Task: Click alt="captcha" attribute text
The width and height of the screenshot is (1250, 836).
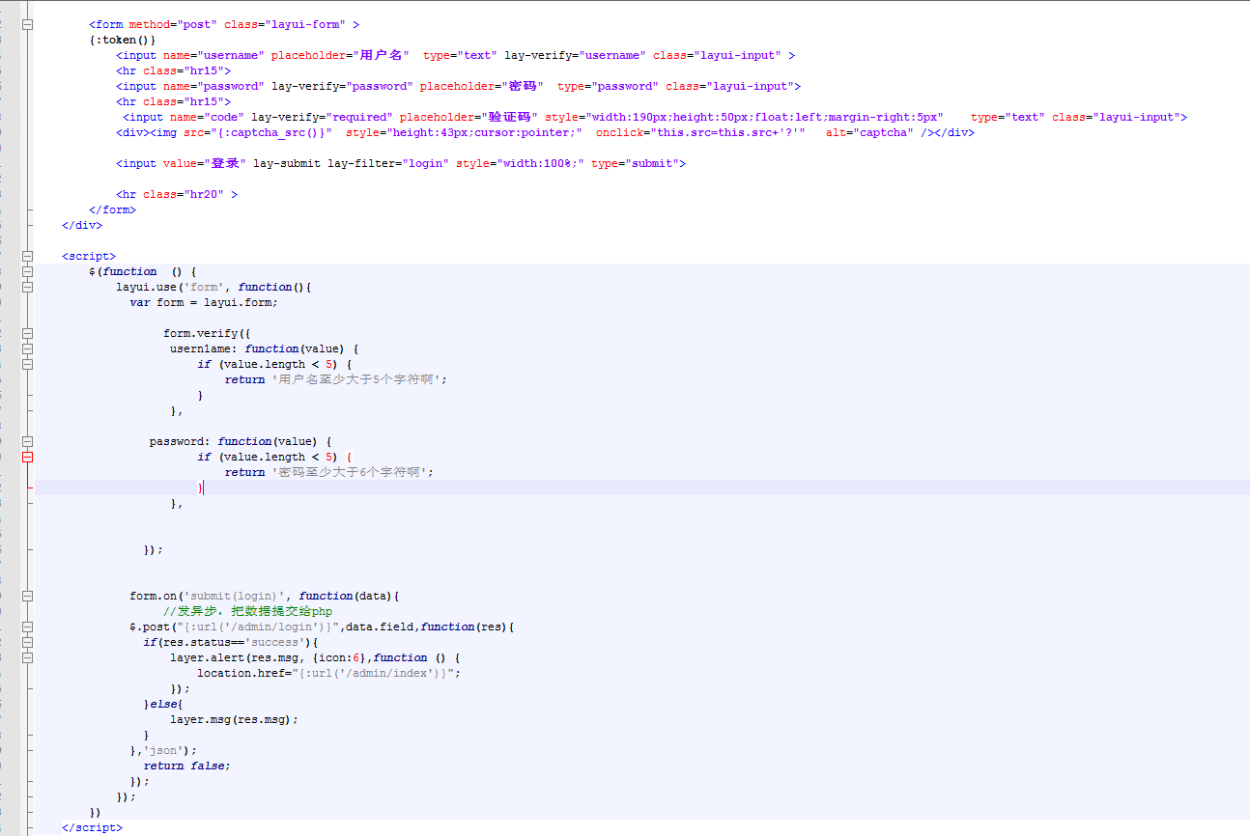Action: (869, 132)
